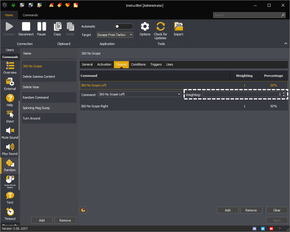Click the green plug connection icon
The width and height of the screenshot is (290, 232).
[13, 5]
